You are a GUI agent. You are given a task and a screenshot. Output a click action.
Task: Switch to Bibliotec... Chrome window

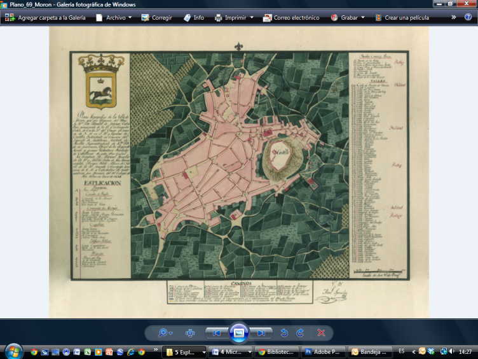click(x=277, y=352)
